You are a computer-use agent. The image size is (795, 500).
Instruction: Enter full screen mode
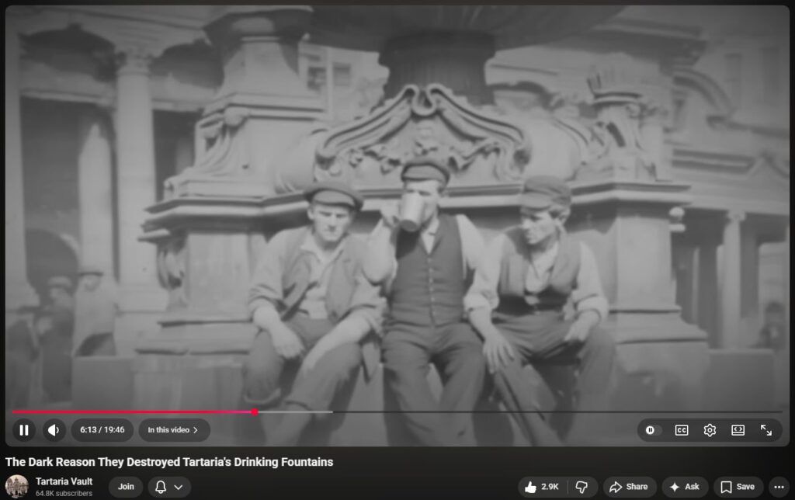coord(765,430)
